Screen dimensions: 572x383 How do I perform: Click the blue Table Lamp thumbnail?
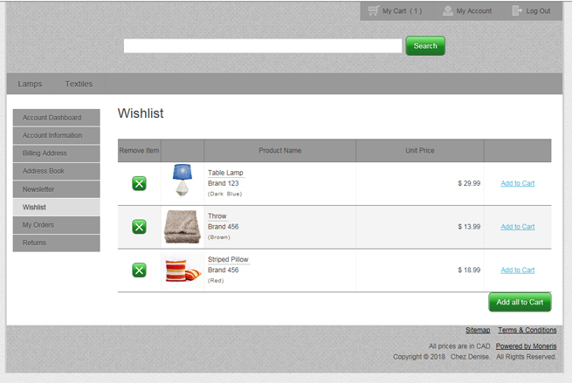coord(183,180)
